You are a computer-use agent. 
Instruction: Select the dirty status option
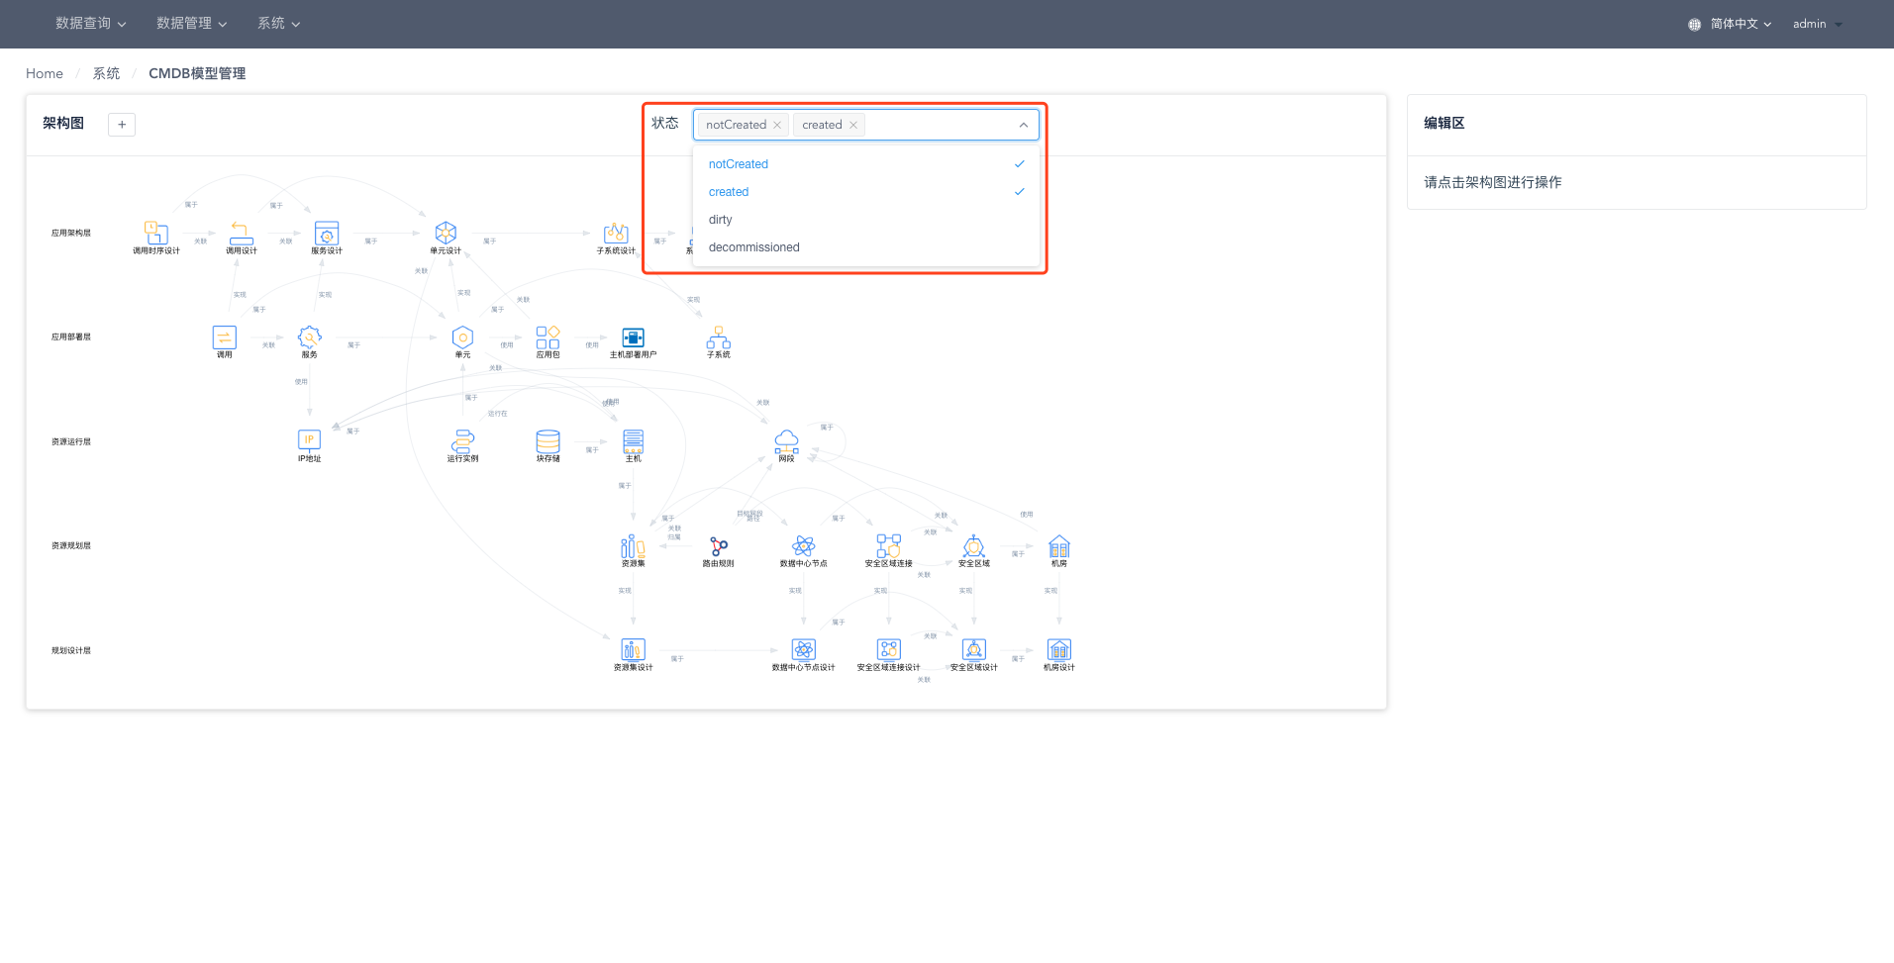pos(866,220)
